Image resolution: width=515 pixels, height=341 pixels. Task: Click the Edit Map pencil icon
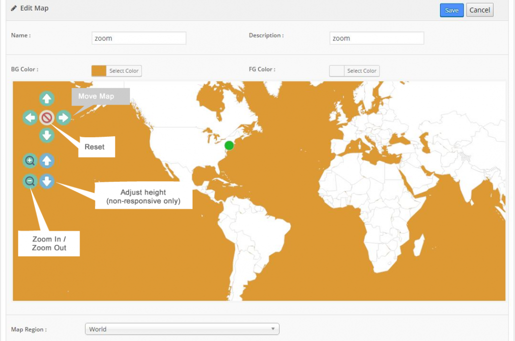[14, 8]
